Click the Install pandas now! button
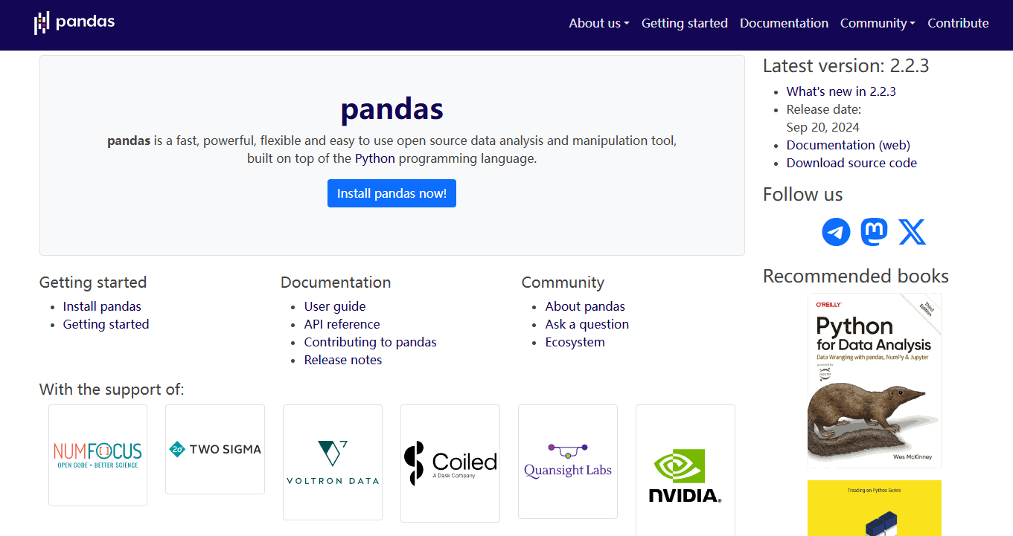 [x=392, y=193]
